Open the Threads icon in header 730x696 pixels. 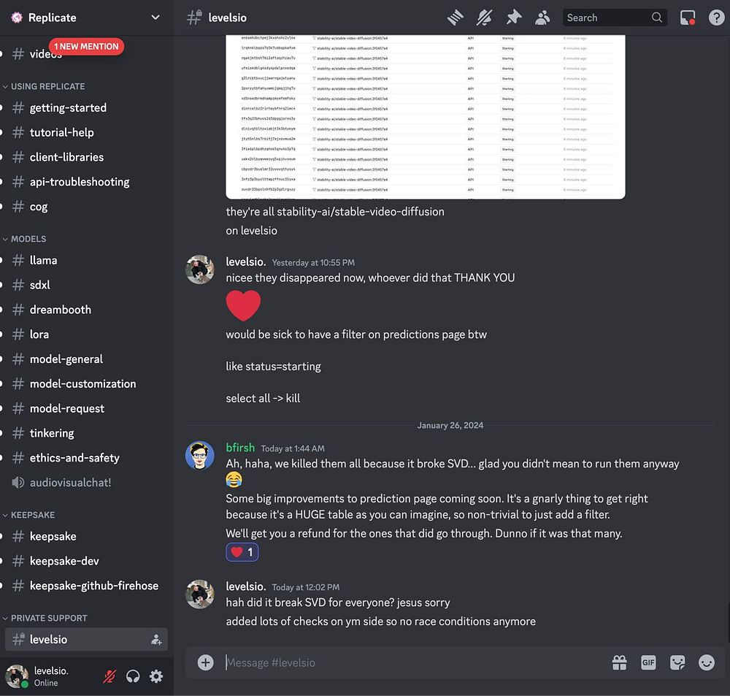pos(455,18)
